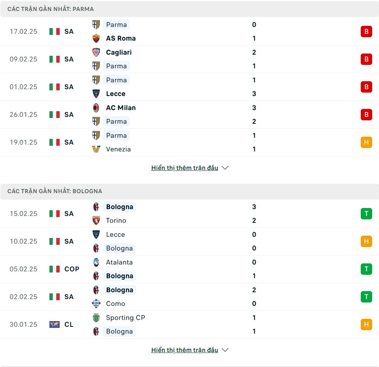Screen dimensions: 379x367
Task: Open 'Hiển thị thêm trận đấu' under Parma
Action: [x=184, y=168]
